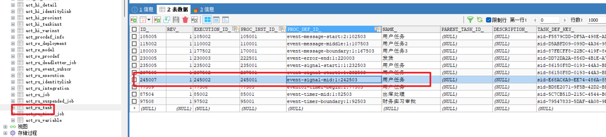Click the export table data icon
This screenshot has width=606, height=137.
tap(134, 20)
